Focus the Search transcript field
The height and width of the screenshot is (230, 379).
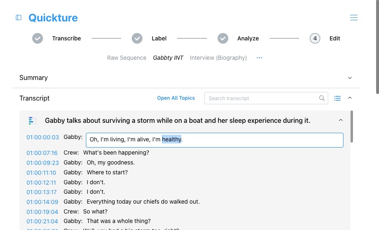266,98
